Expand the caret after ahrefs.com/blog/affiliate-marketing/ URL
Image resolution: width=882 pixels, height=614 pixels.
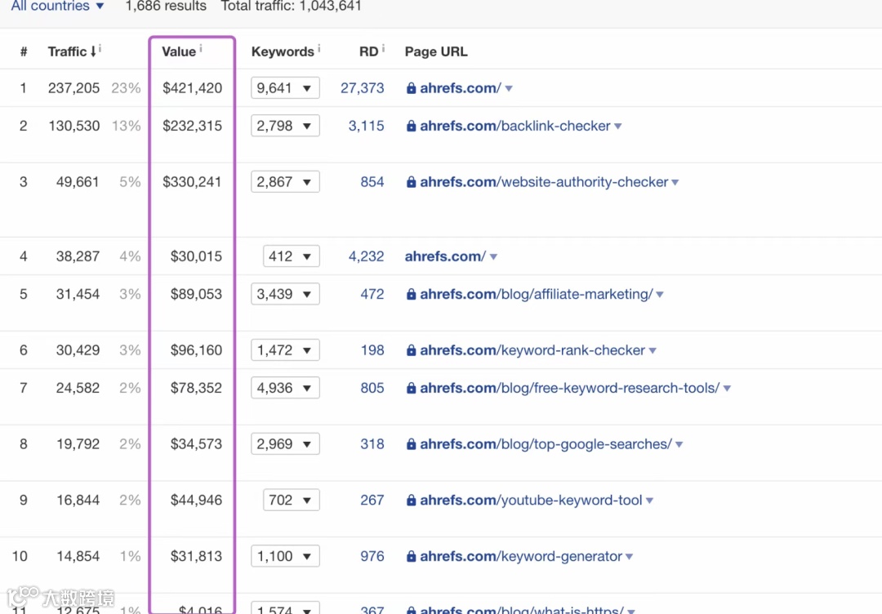[x=660, y=295]
